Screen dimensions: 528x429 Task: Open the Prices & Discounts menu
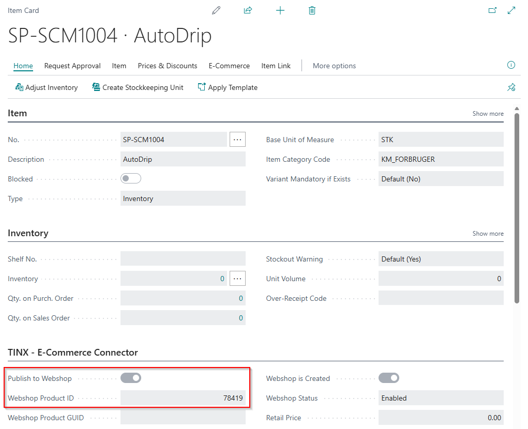pos(168,66)
